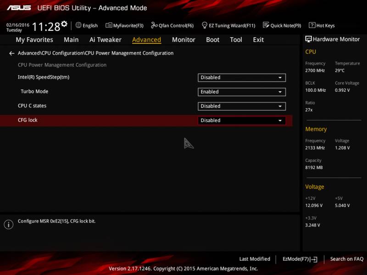Click the CPU Power Management Configuration heading
The height and width of the screenshot is (275, 367).
pyautogui.click(x=62, y=65)
